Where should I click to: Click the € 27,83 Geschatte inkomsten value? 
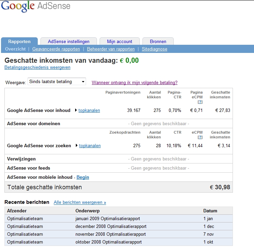[x=223, y=110]
